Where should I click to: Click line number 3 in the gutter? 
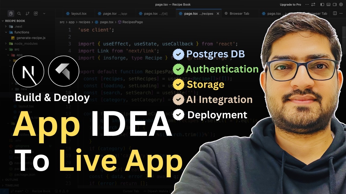click(x=70, y=44)
